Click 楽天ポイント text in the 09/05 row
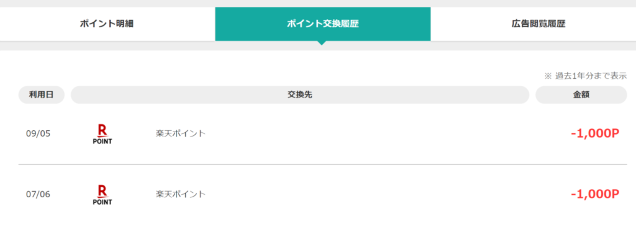 (x=181, y=133)
